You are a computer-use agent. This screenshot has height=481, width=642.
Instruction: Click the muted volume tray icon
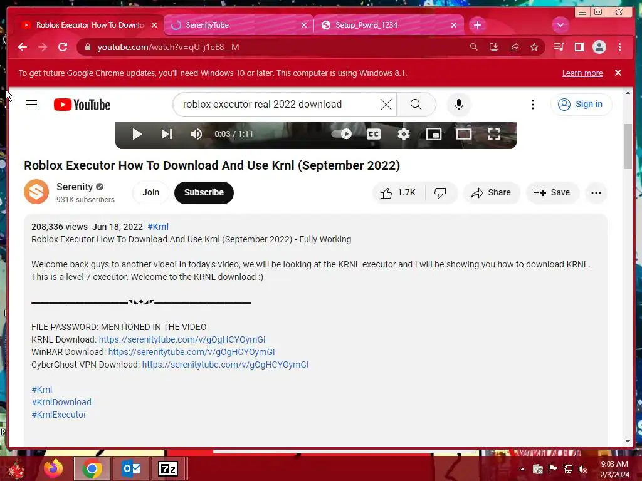tap(582, 468)
